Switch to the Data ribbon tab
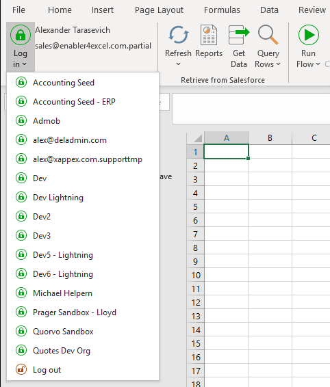The height and width of the screenshot is (387, 330). click(x=269, y=10)
